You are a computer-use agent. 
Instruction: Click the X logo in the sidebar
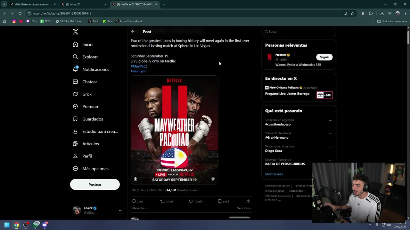point(76,32)
